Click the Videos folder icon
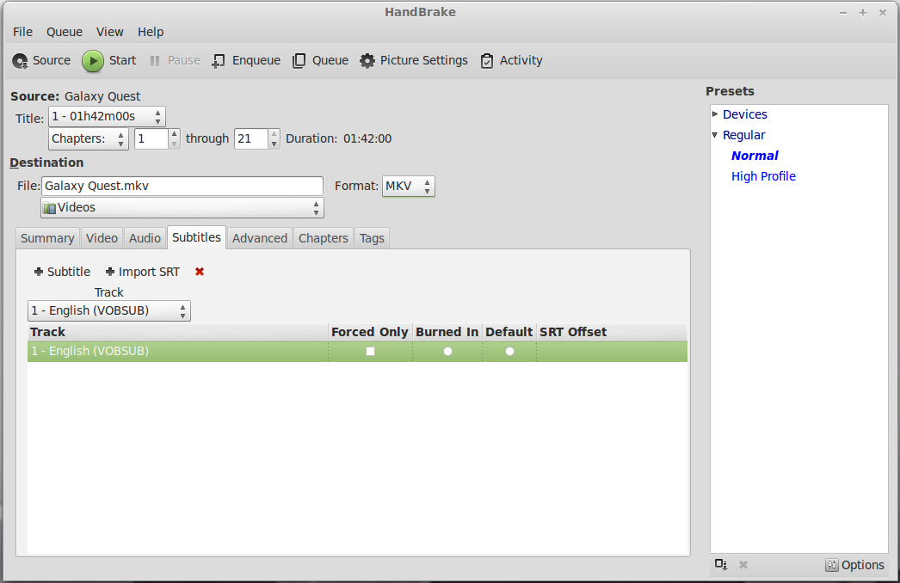This screenshot has height=583, width=900. [50, 208]
